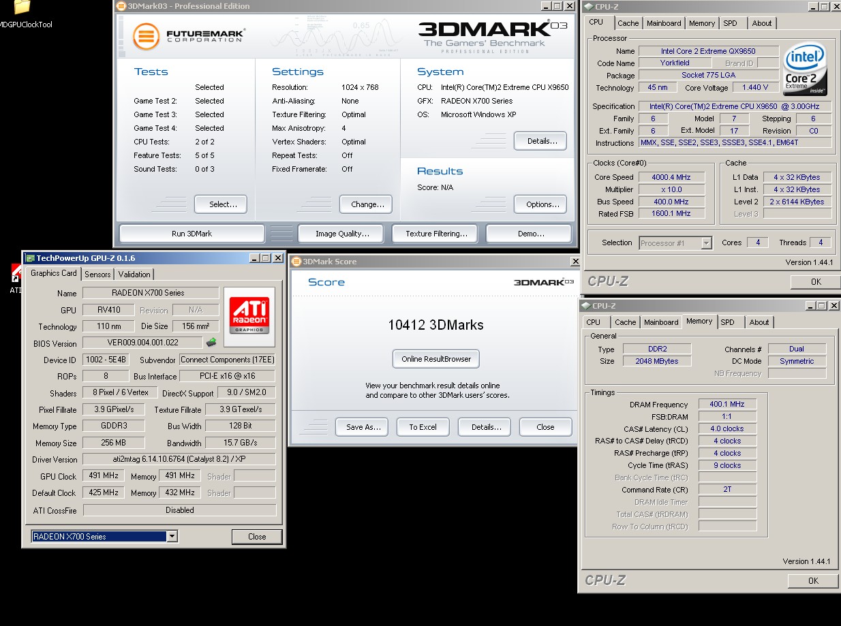The width and height of the screenshot is (841, 626).
Task: Click the Online ResultBrowser button
Action: [x=436, y=359]
